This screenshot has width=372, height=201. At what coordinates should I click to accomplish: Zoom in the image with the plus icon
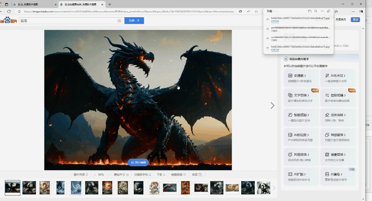[x=95, y=175]
